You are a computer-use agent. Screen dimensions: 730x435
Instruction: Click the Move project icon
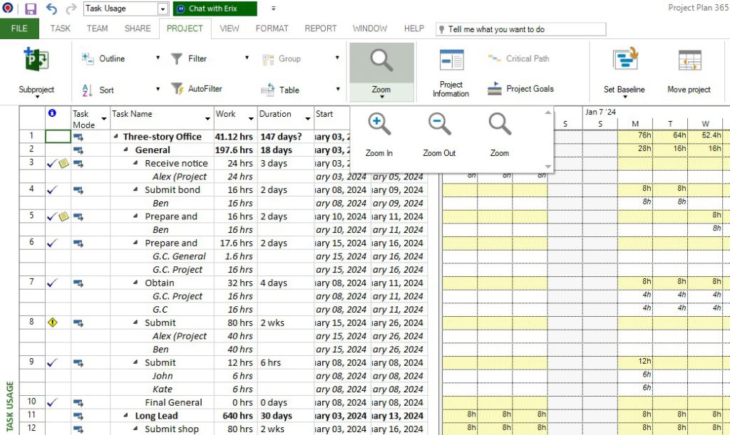click(689, 61)
